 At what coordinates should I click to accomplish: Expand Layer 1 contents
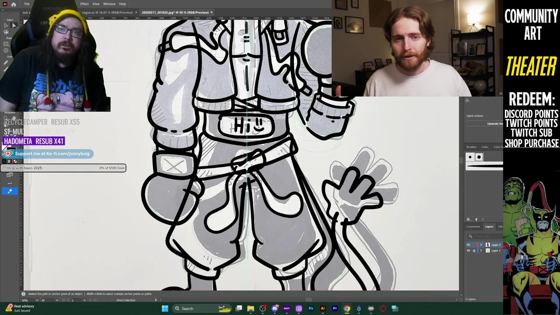click(x=481, y=251)
